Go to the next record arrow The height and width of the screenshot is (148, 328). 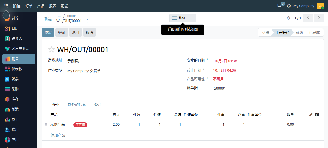(319, 18)
